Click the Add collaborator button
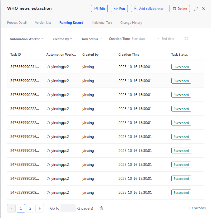211x218 pixels. coord(149,8)
